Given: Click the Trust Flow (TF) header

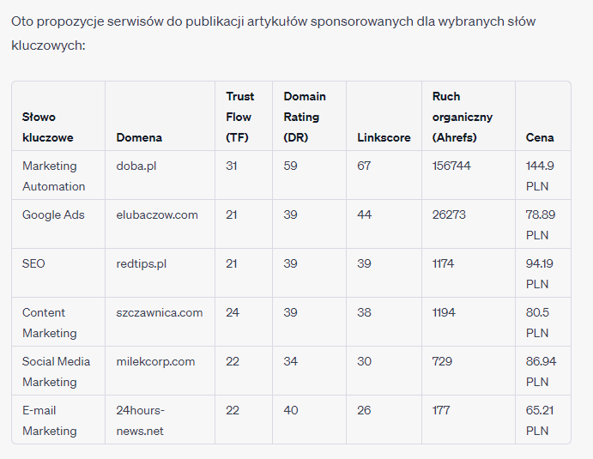Looking at the screenshot, I should coord(240,117).
